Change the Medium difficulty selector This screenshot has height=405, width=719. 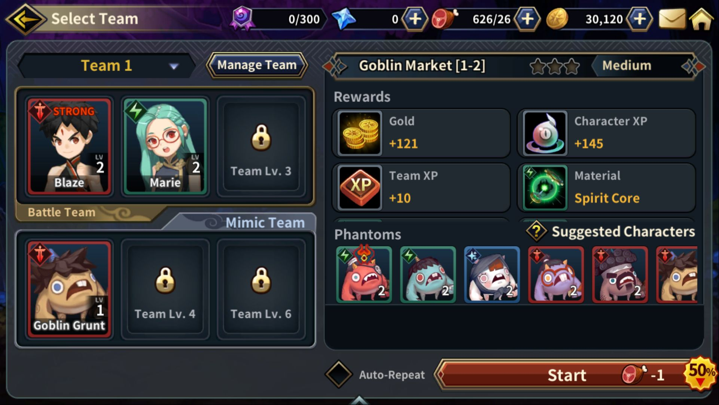627,66
